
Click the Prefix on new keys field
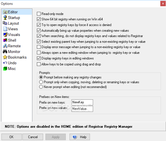coord(82,102)
